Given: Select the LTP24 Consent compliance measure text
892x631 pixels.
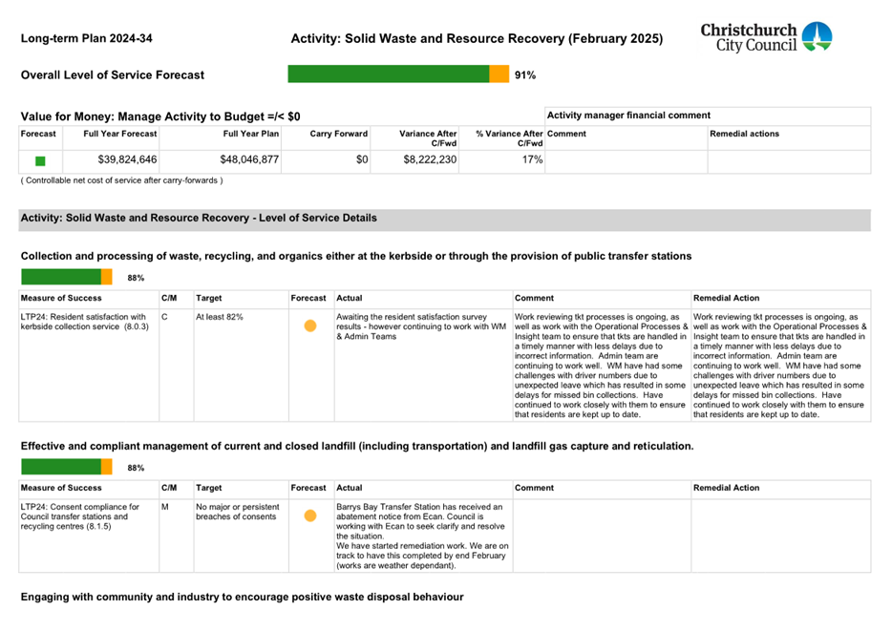Looking at the screenshot, I should pos(81,516).
